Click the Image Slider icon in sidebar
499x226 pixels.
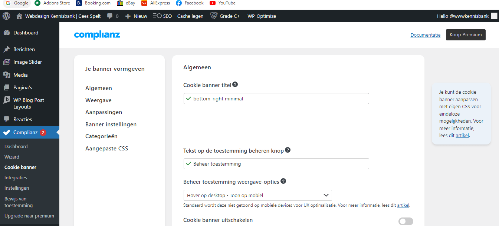click(x=7, y=62)
